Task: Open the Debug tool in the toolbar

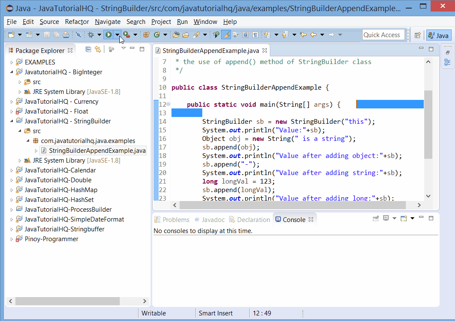Action: 90,35
